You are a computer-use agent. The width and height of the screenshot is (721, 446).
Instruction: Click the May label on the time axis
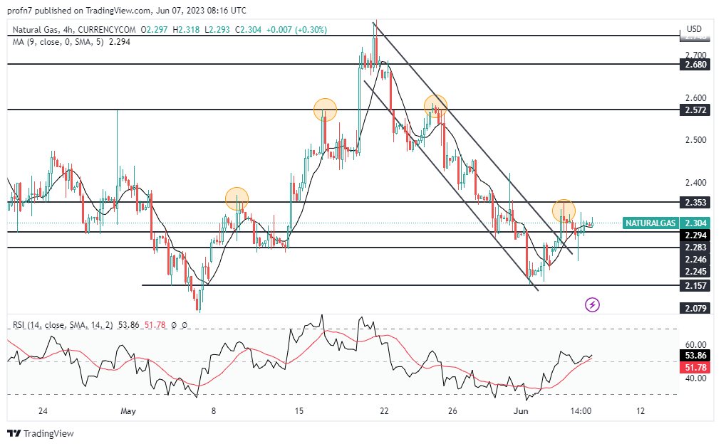pos(128,411)
